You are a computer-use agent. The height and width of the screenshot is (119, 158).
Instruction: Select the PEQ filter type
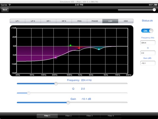pos(79,21)
